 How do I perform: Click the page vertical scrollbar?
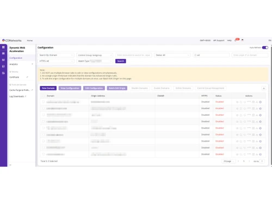271,105
